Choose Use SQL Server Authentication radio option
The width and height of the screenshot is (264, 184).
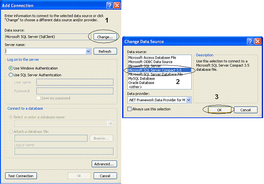tap(11, 75)
